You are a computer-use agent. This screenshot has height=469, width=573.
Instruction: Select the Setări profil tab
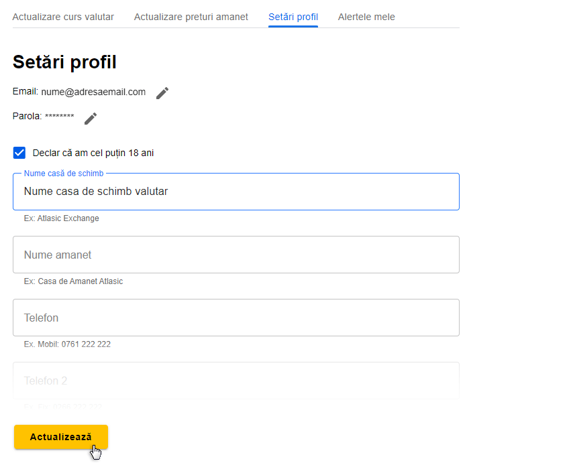click(x=293, y=17)
